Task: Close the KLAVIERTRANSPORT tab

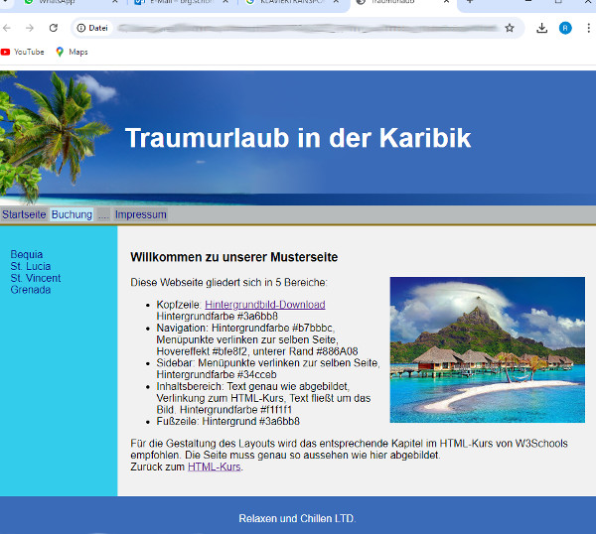Action: (x=336, y=2)
